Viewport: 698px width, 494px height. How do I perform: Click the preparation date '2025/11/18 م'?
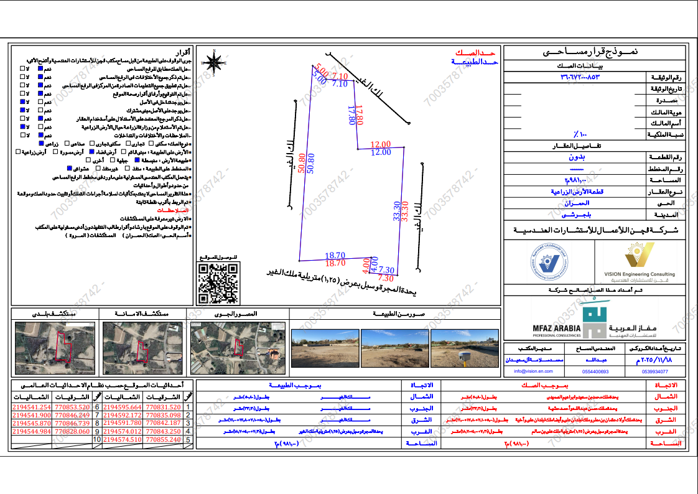(654, 360)
